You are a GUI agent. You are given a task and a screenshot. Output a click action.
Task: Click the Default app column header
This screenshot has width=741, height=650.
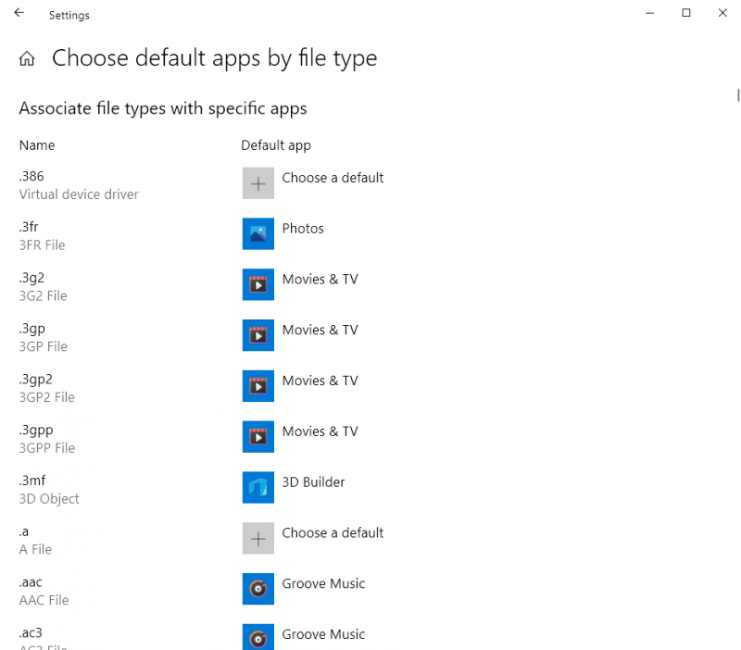pyautogui.click(x=276, y=145)
